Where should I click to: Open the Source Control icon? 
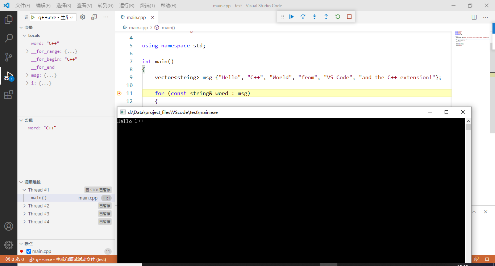[x=9, y=57]
